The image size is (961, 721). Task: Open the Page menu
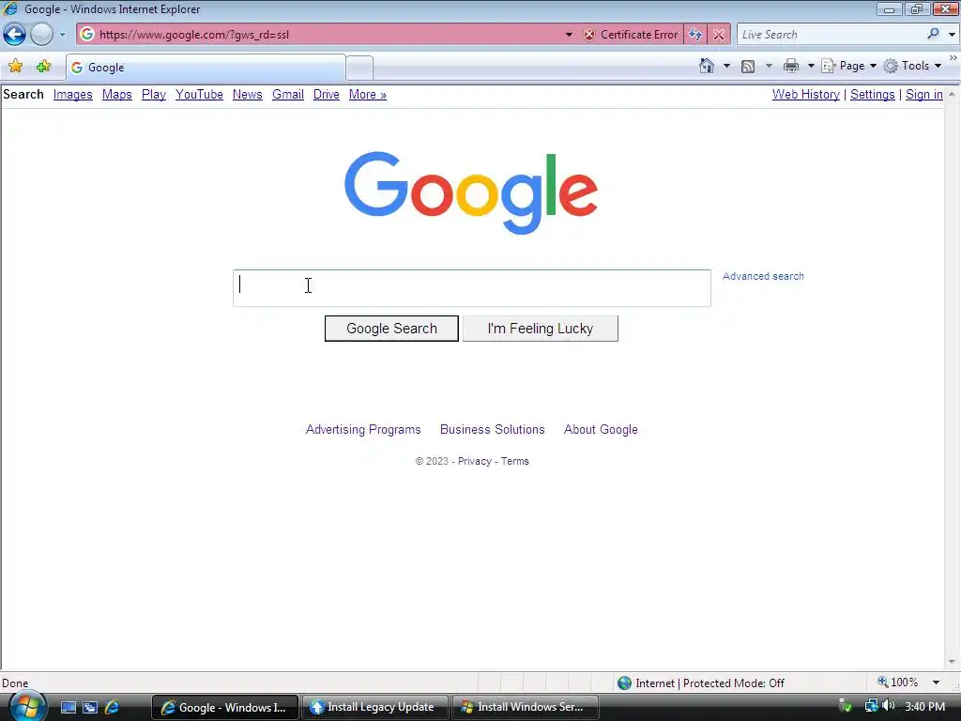[x=848, y=66]
